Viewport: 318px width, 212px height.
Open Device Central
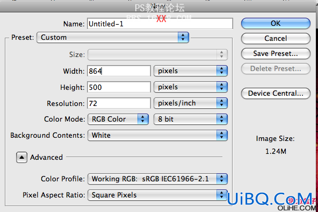point(276,94)
